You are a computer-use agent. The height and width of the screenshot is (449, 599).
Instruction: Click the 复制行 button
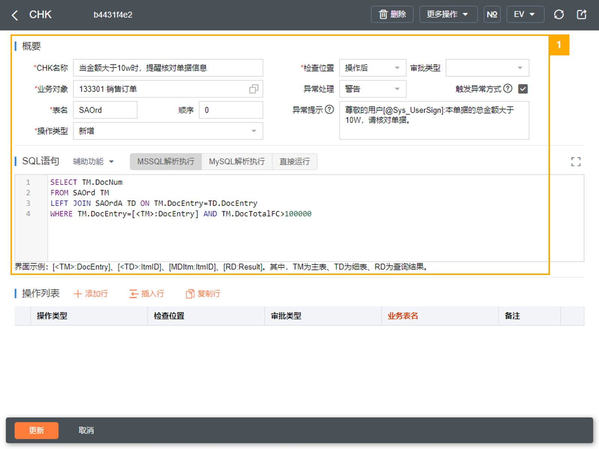coord(203,294)
